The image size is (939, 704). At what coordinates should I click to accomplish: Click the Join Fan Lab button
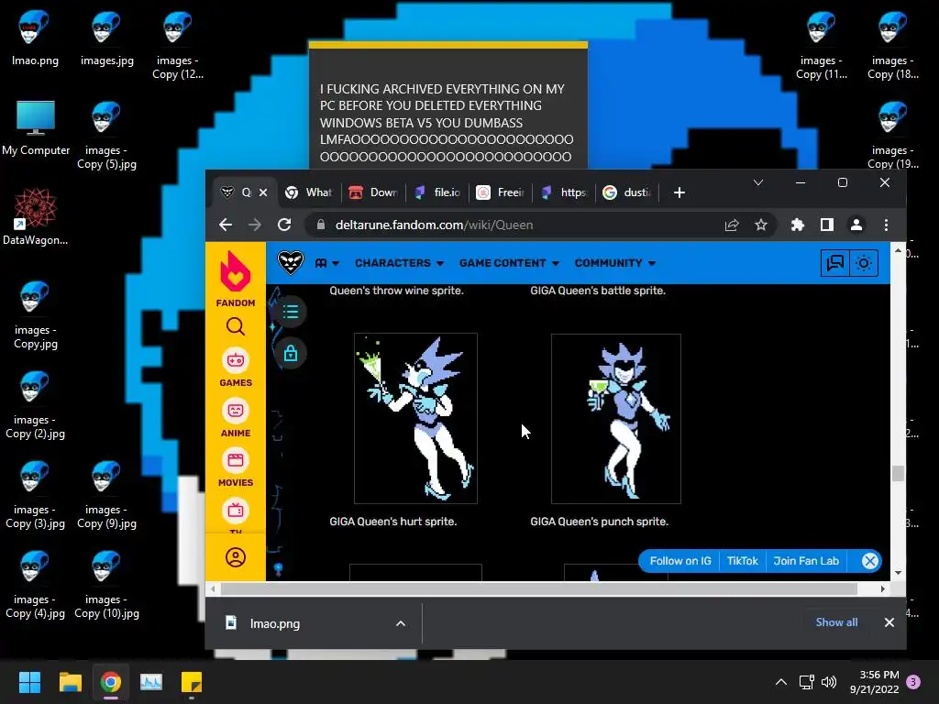click(806, 561)
